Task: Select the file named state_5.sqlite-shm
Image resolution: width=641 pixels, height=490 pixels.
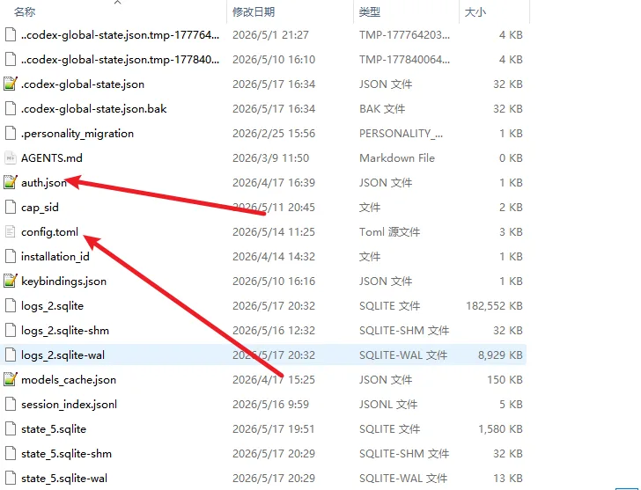Action: [x=66, y=454]
